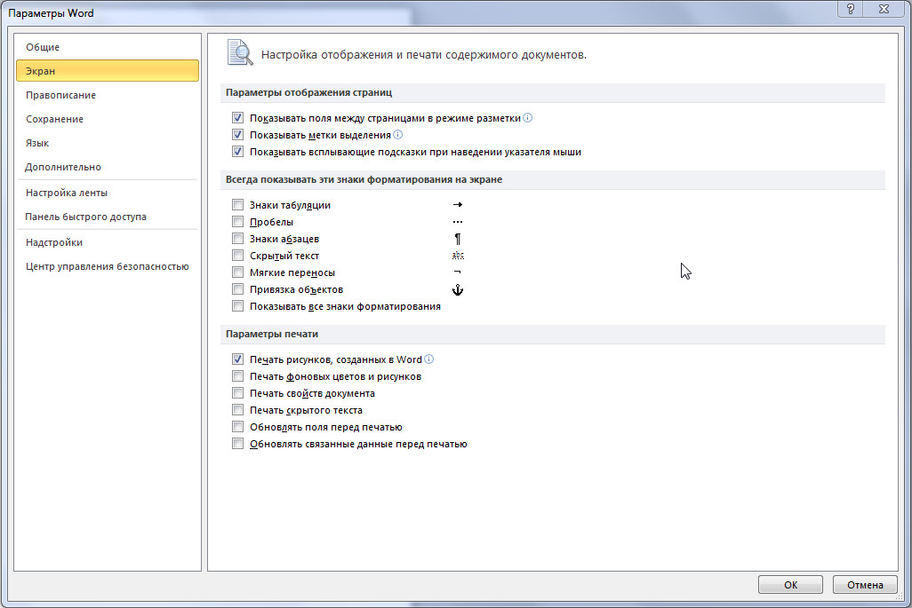Uncheck 'Показывать всплывающие подсказки при наведении'
Viewport: 912px width, 608px height.
tap(237, 152)
